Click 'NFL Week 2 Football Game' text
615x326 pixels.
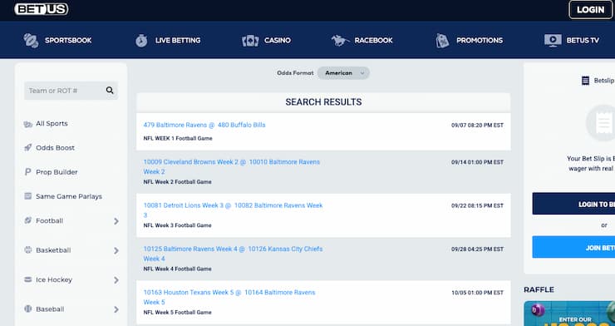tap(177, 182)
